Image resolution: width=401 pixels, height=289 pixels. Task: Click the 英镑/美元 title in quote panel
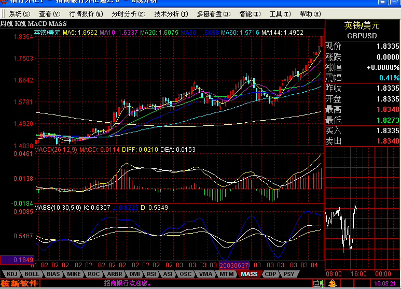(362, 25)
